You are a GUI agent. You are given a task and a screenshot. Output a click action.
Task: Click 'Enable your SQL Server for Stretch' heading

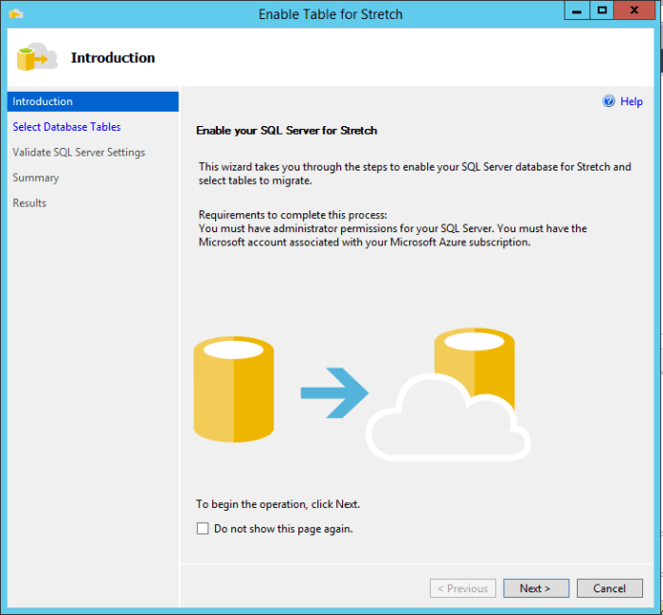(x=286, y=130)
